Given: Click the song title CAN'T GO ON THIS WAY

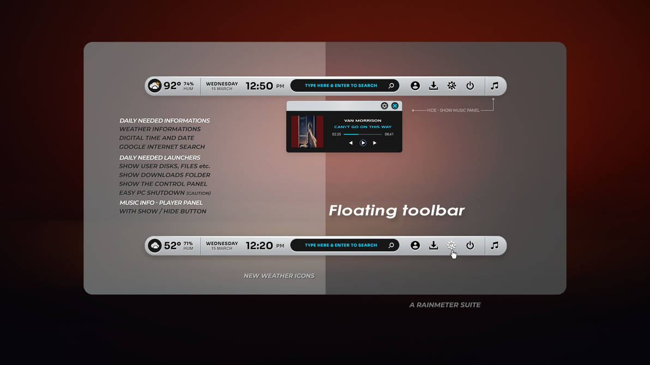Looking at the screenshot, I should [363, 127].
